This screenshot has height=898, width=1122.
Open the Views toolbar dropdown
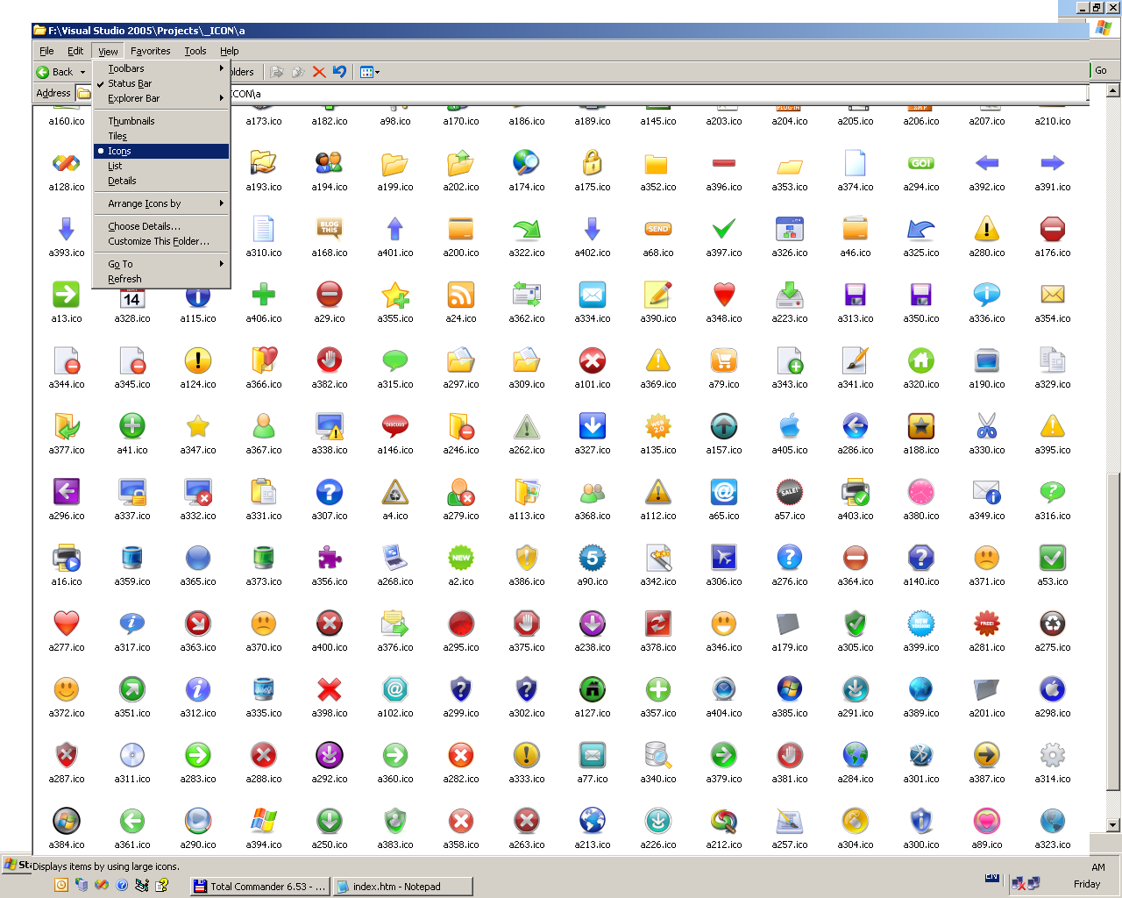pos(369,72)
